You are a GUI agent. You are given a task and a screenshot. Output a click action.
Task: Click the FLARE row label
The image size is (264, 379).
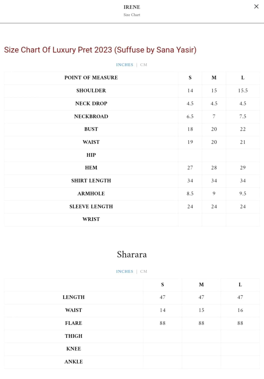[x=74, y=323]
